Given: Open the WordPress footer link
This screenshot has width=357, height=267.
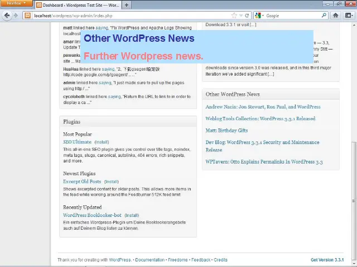Looking at the screenshot, I should pyautogui.click(x=120, y=260).
